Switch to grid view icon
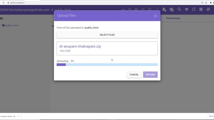 pyautogui.click(x=201, y=9)
